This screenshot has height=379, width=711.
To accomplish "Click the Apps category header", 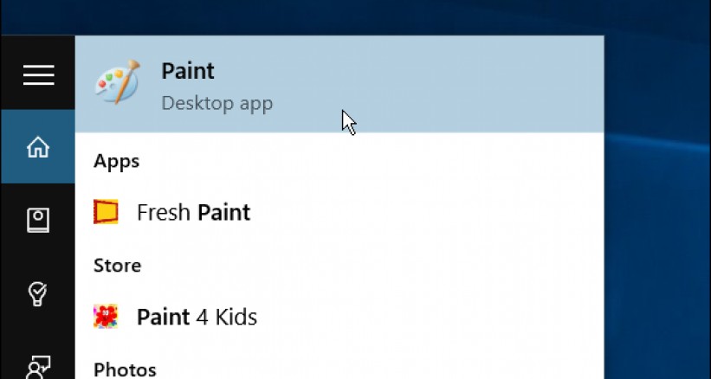I will point(116,161).
